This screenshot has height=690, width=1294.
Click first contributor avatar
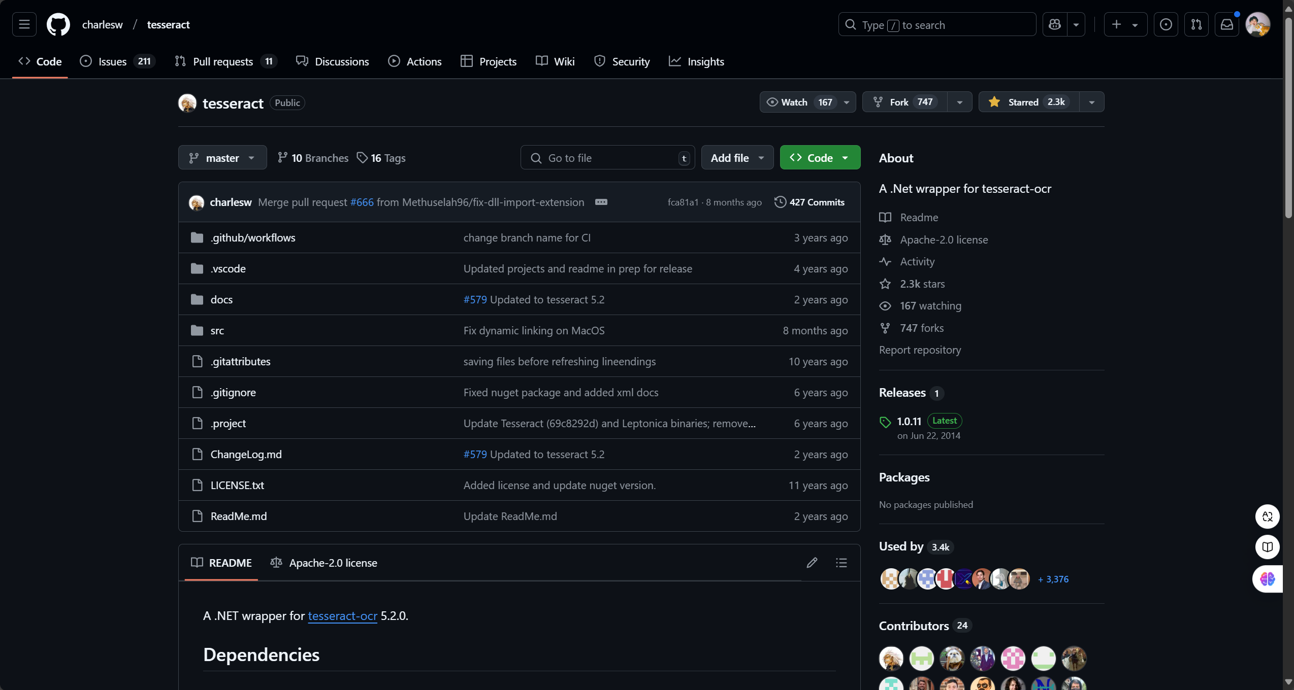coord(891,659)
